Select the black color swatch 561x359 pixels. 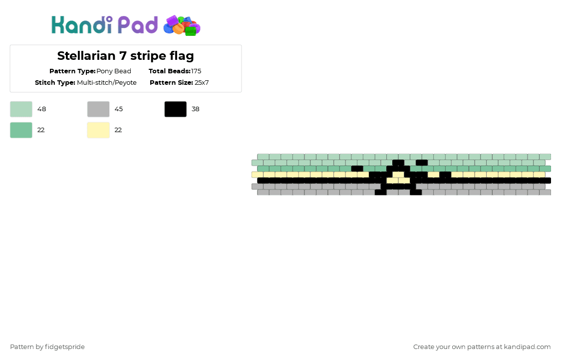click(x=175, y=109)
